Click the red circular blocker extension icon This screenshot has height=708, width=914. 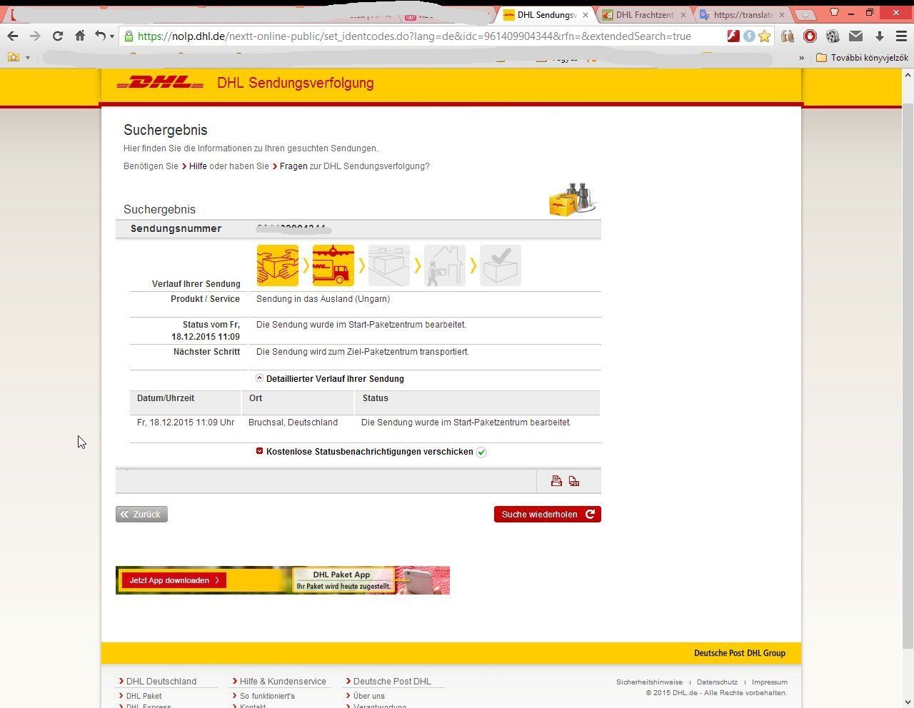(x=810, y=36)
